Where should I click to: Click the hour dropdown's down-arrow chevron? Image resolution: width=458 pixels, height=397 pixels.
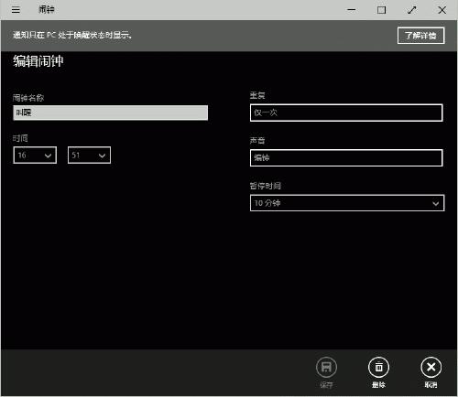point(48,156)
